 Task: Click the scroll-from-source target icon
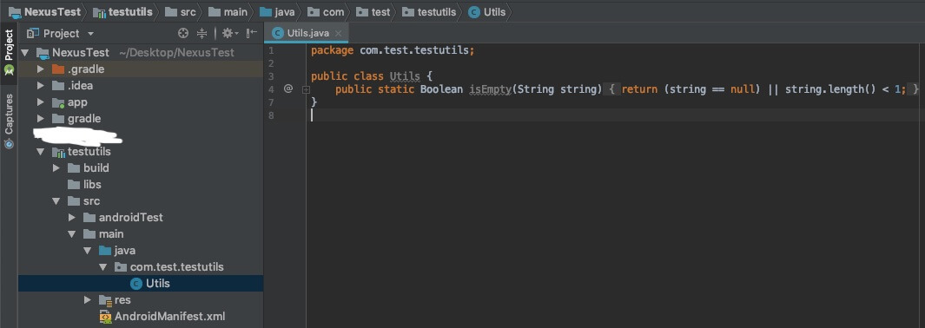pos(183,34)
